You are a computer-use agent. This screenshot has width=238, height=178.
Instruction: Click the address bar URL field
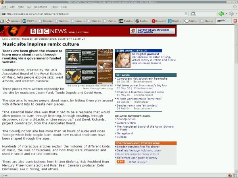pyautogui.click(x=94, y=14)
